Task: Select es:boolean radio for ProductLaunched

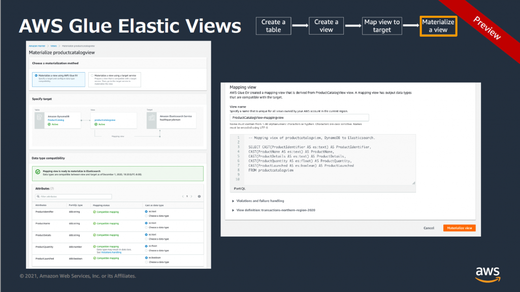Action: tap(146, 257)
